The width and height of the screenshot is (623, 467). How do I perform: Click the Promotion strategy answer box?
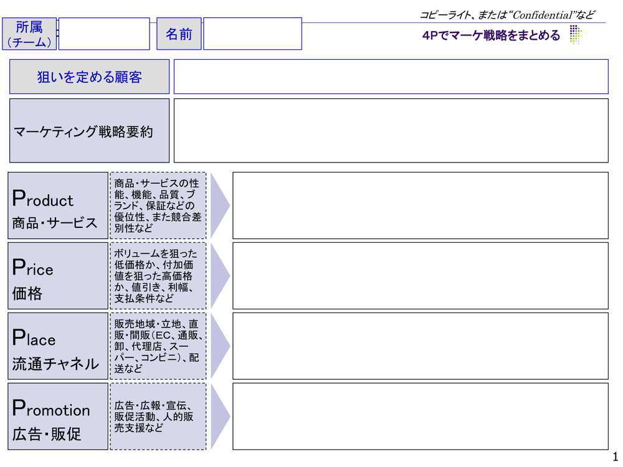click(421, 417)
